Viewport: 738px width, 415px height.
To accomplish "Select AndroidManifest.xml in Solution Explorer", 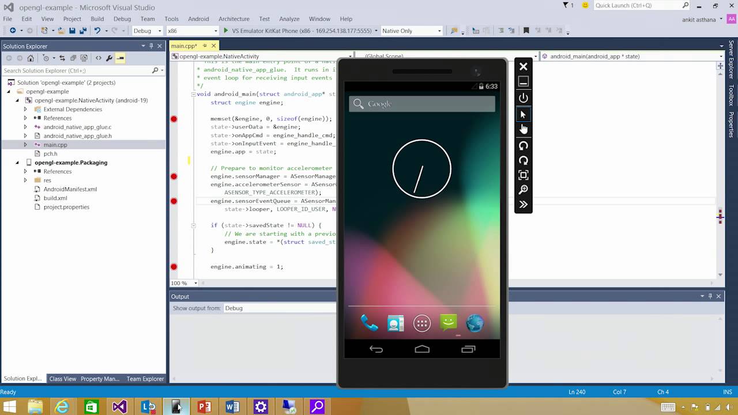I will (x=70, y=189).
